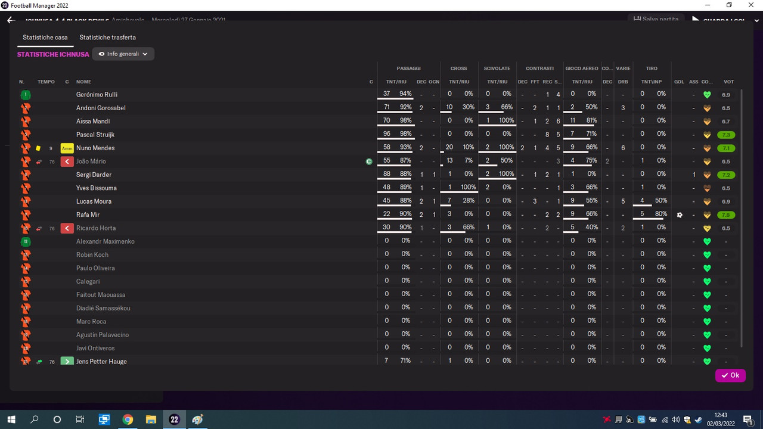763x429 pixels.
Task: Click the stats table vertical scrollbar
Action: [x=742, y=218]
